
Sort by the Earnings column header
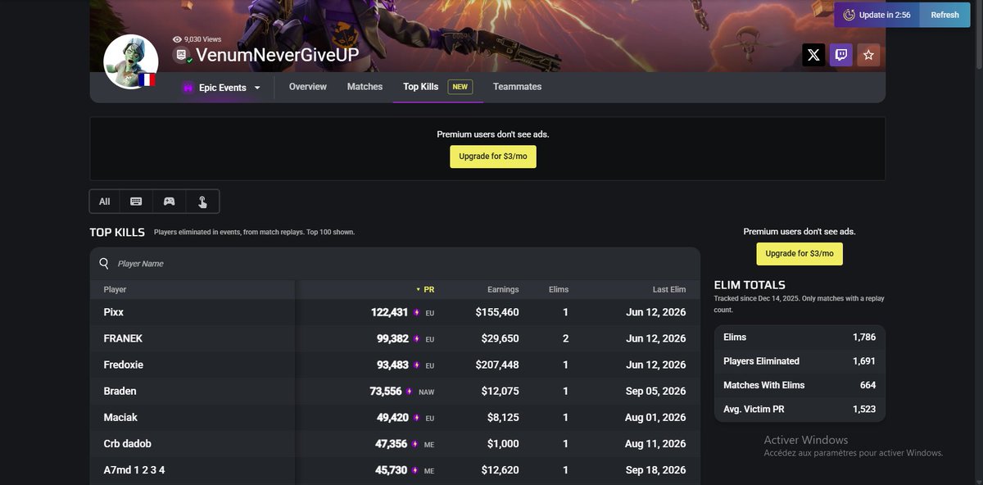(503, 289)
